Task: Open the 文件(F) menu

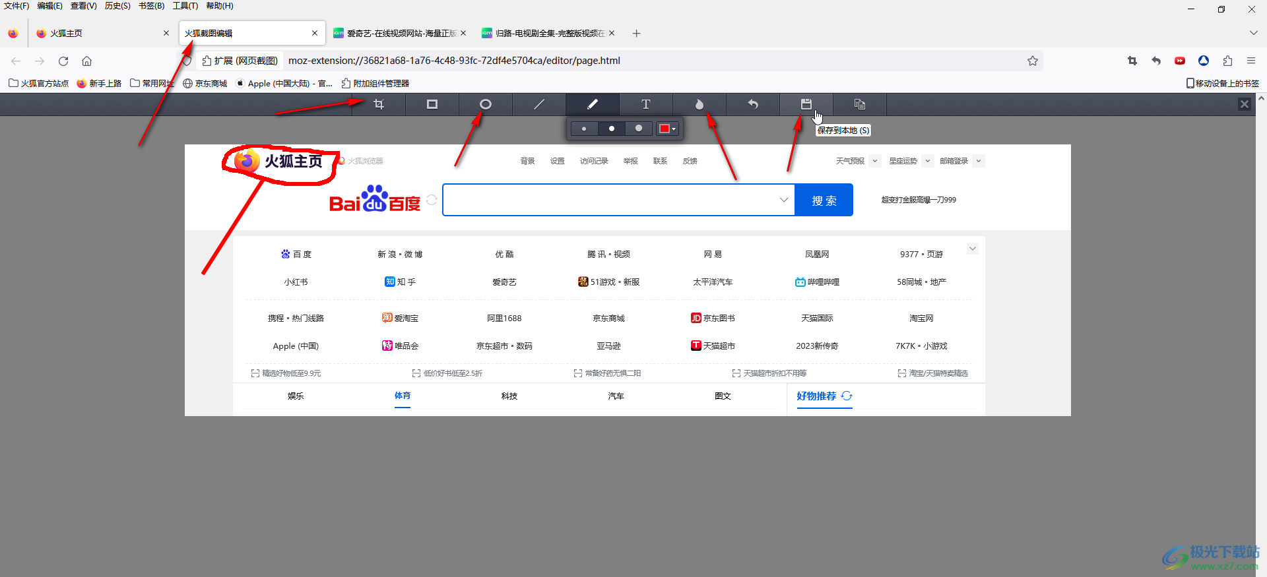Action: (x=16, y=6)
